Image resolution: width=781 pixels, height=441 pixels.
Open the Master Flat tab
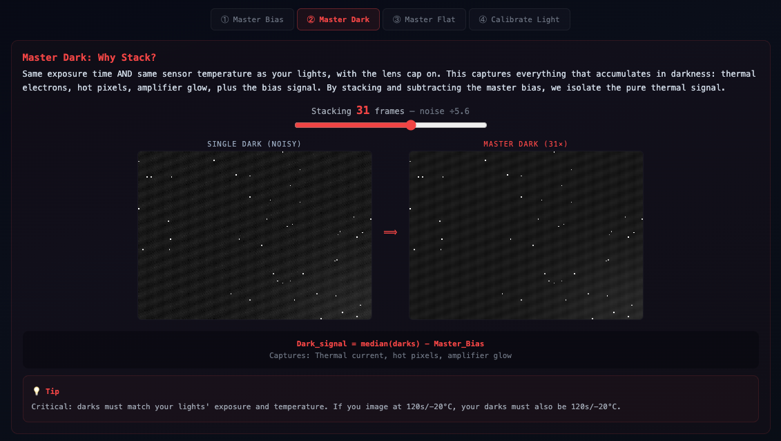[424, 19]
